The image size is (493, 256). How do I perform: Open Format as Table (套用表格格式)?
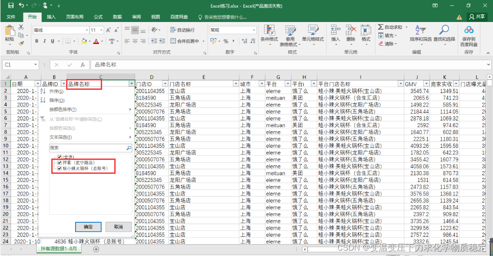(290, 35)
